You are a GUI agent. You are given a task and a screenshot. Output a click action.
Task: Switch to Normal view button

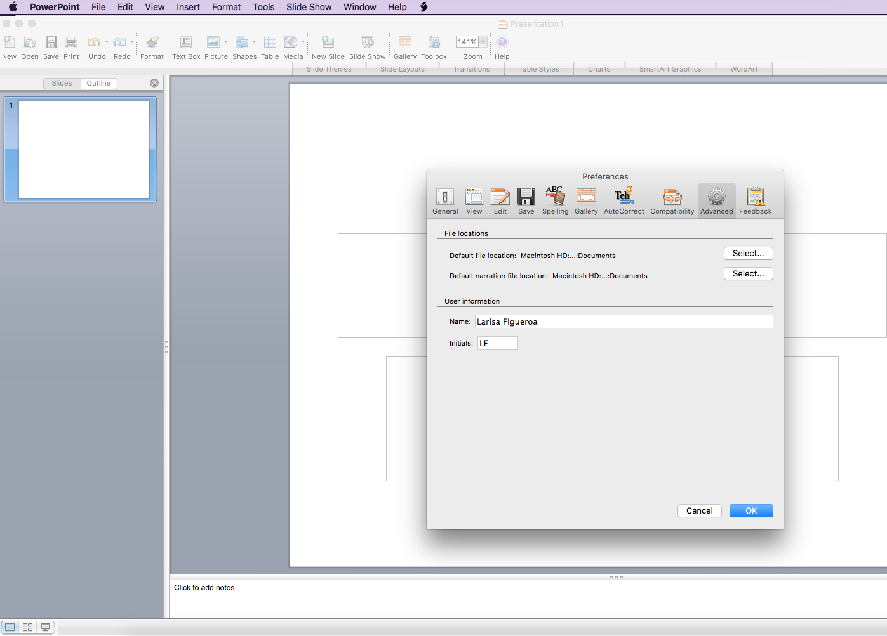tap(10, 627)
